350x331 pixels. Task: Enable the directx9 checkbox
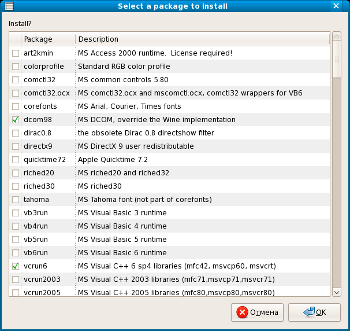pos(16,146)
